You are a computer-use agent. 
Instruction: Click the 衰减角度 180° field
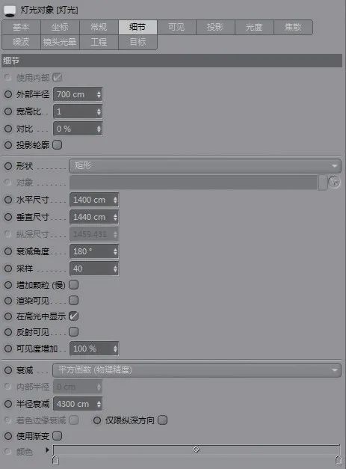pyautogui.click(x=94, y=251)
